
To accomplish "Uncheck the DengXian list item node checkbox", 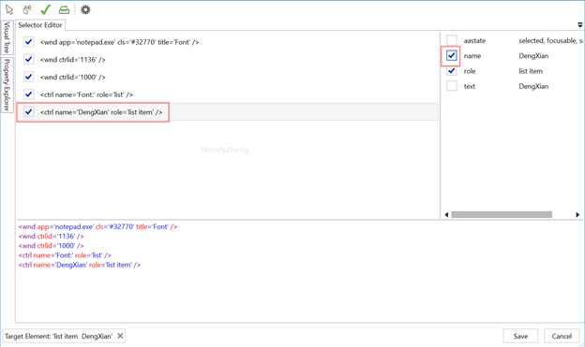I will tap(28, 111).
